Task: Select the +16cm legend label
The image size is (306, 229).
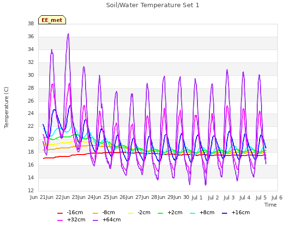Action: [x=240, y=212]
